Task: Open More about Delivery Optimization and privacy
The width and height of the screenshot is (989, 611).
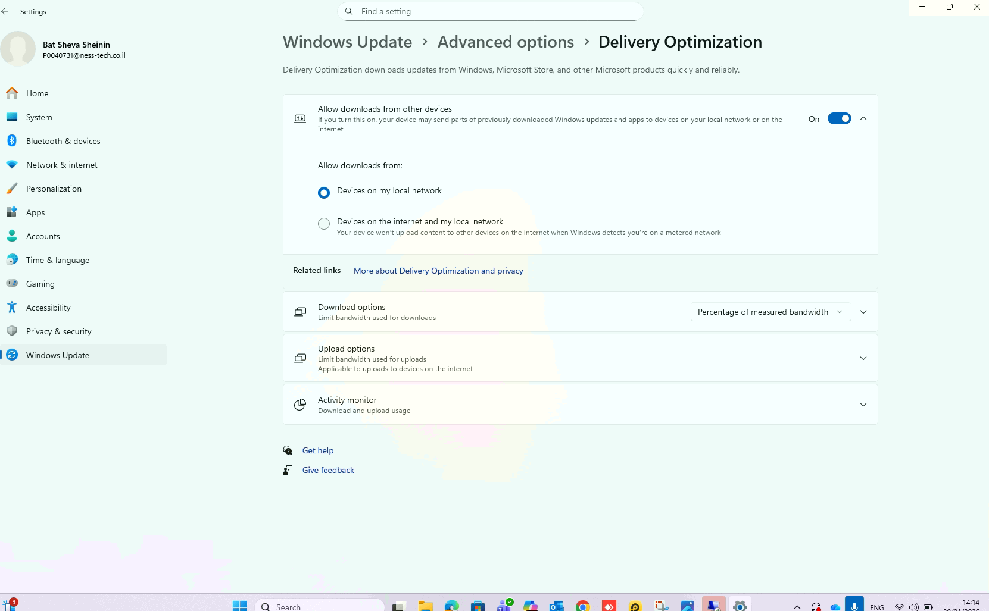Action: point(438,271)
